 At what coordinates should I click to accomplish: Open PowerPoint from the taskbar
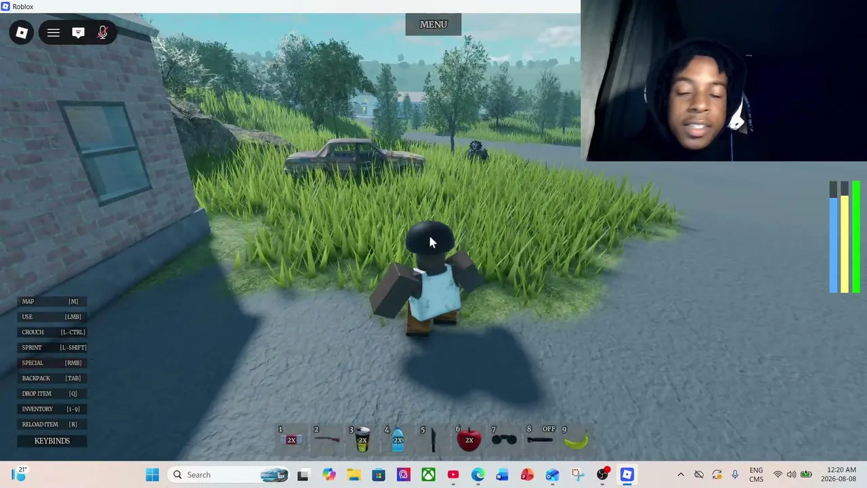click(x=528, y=474)
